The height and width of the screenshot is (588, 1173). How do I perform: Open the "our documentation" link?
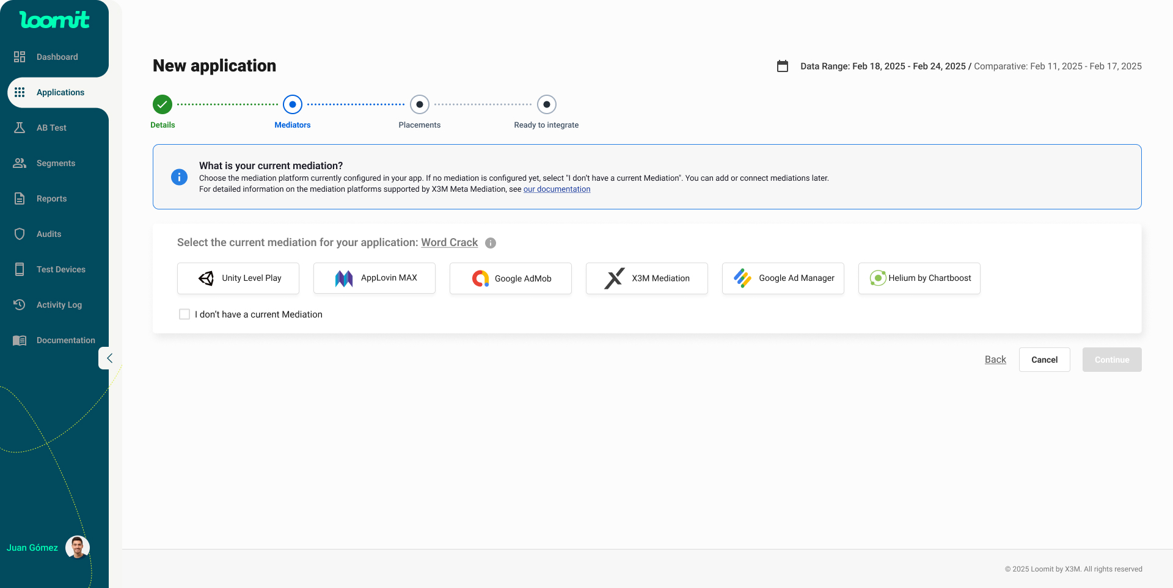(557, 189)
